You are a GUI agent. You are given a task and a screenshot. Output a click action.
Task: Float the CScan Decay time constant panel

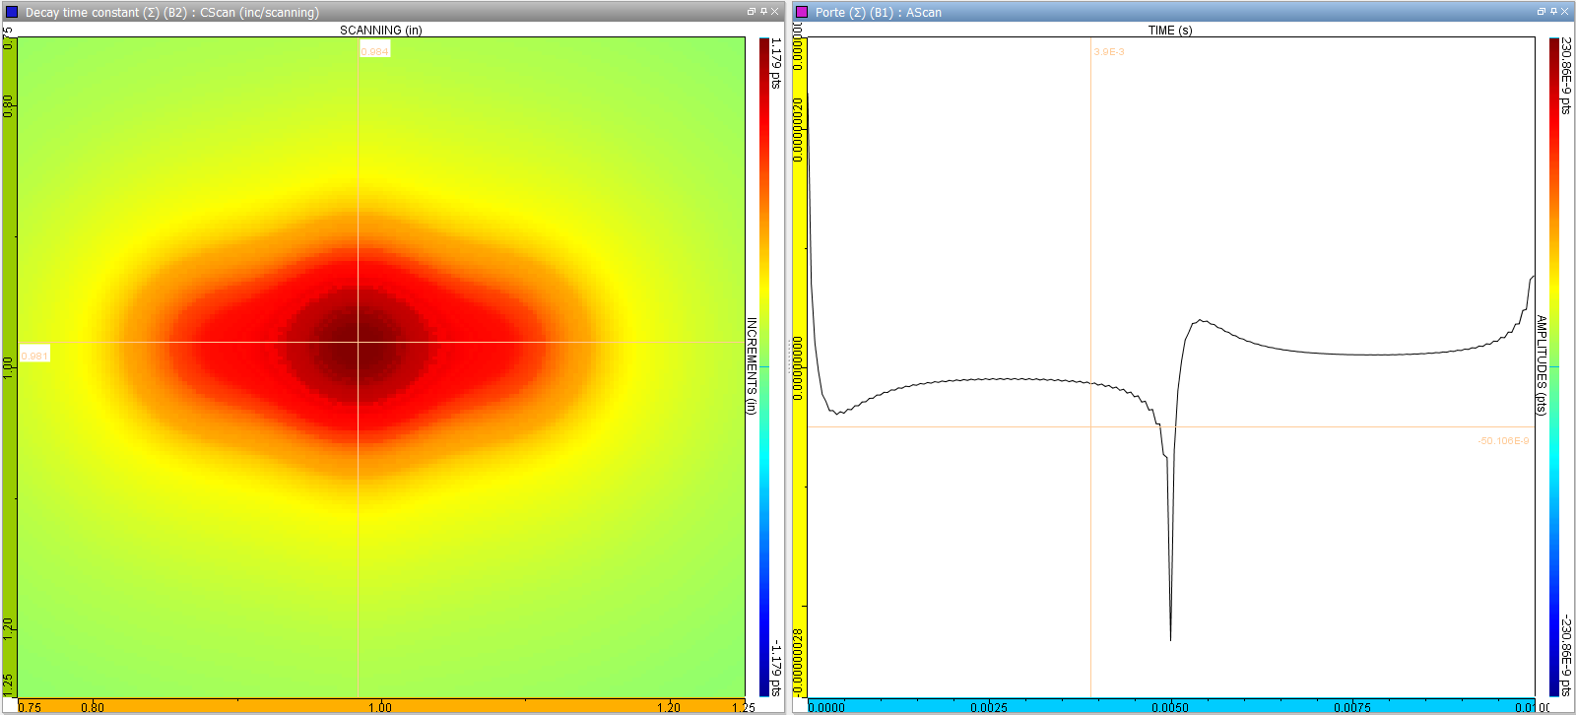coord(751,12)
